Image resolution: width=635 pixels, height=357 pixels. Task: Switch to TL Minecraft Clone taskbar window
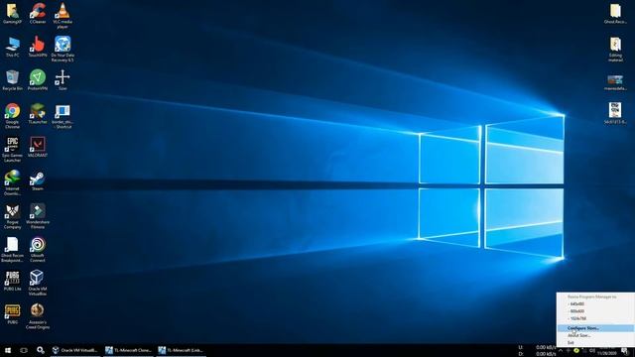(128, 350)
